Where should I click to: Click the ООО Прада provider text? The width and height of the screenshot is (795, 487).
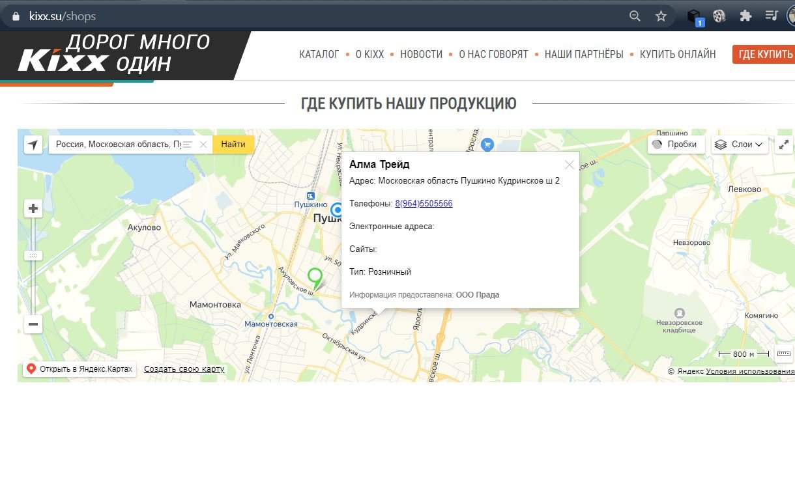pyautogui.click(x=478, y=295)
